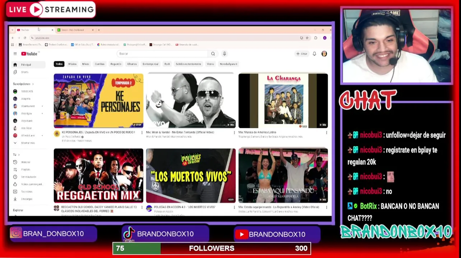Select the Reguetón filter chip
Screen dimensions: 461x258
click(x=116, y=64)
